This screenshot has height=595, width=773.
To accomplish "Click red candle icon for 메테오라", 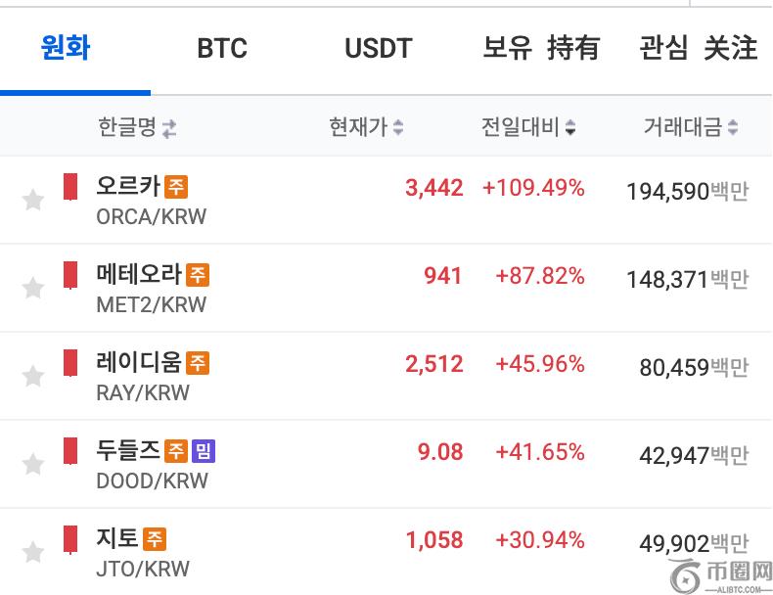I will [x=70, y=275].
